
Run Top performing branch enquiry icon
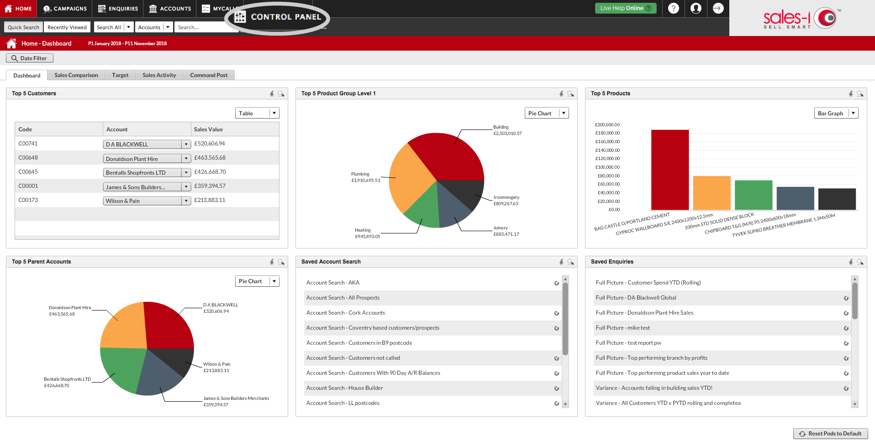click(846, 358)
